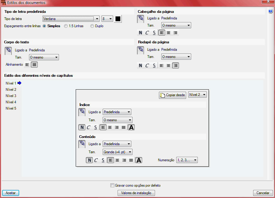Screen dimensions: 275x198
Task: Right-align the Rodapé da página text
Action: click(x=175, y=66)
